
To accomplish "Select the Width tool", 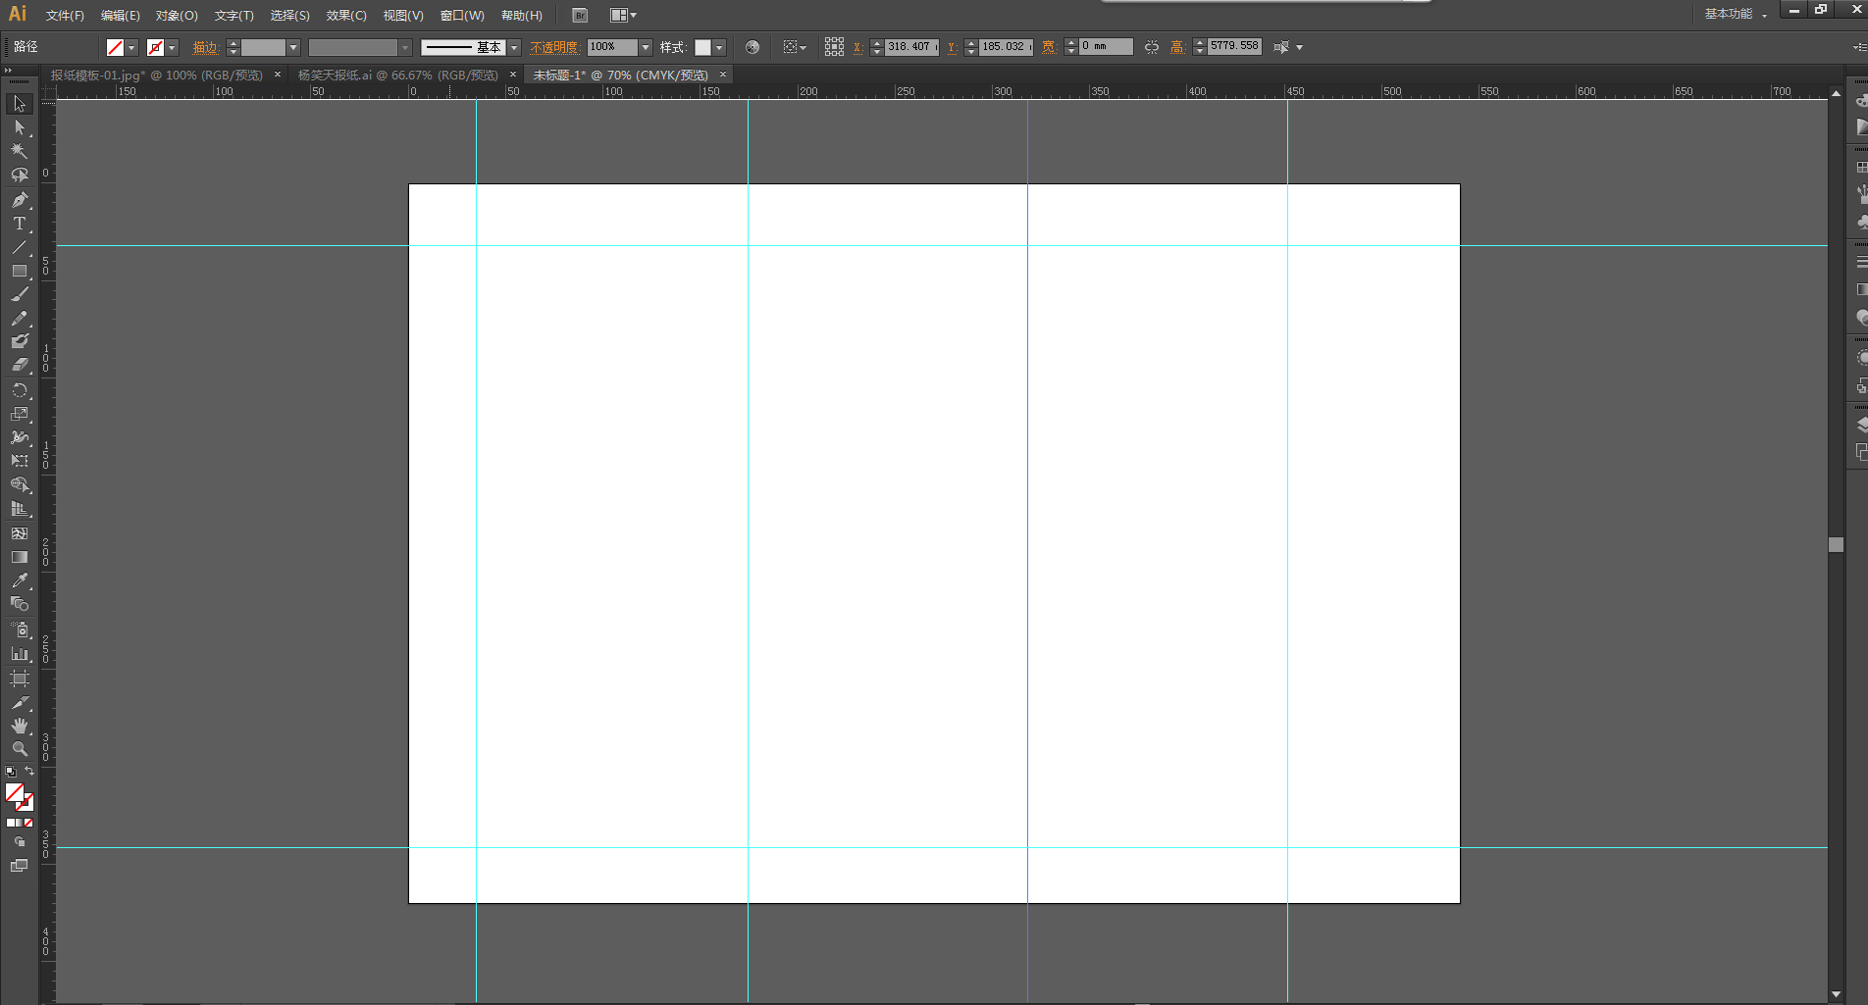I will point(20,437).
